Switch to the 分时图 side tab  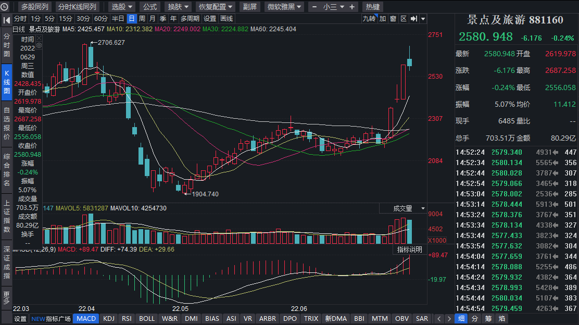click(x=7, y=45)
